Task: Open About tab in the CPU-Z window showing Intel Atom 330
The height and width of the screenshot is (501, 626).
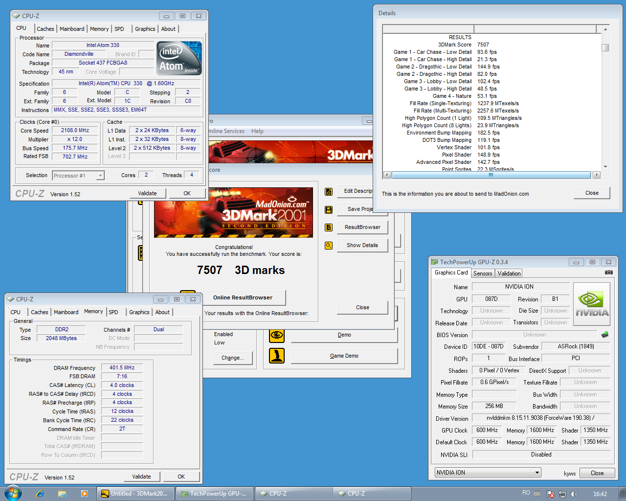Action: click(168, 29)
